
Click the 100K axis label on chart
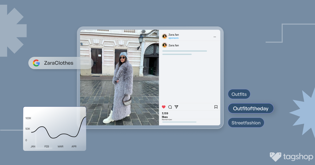pos(28,118)
